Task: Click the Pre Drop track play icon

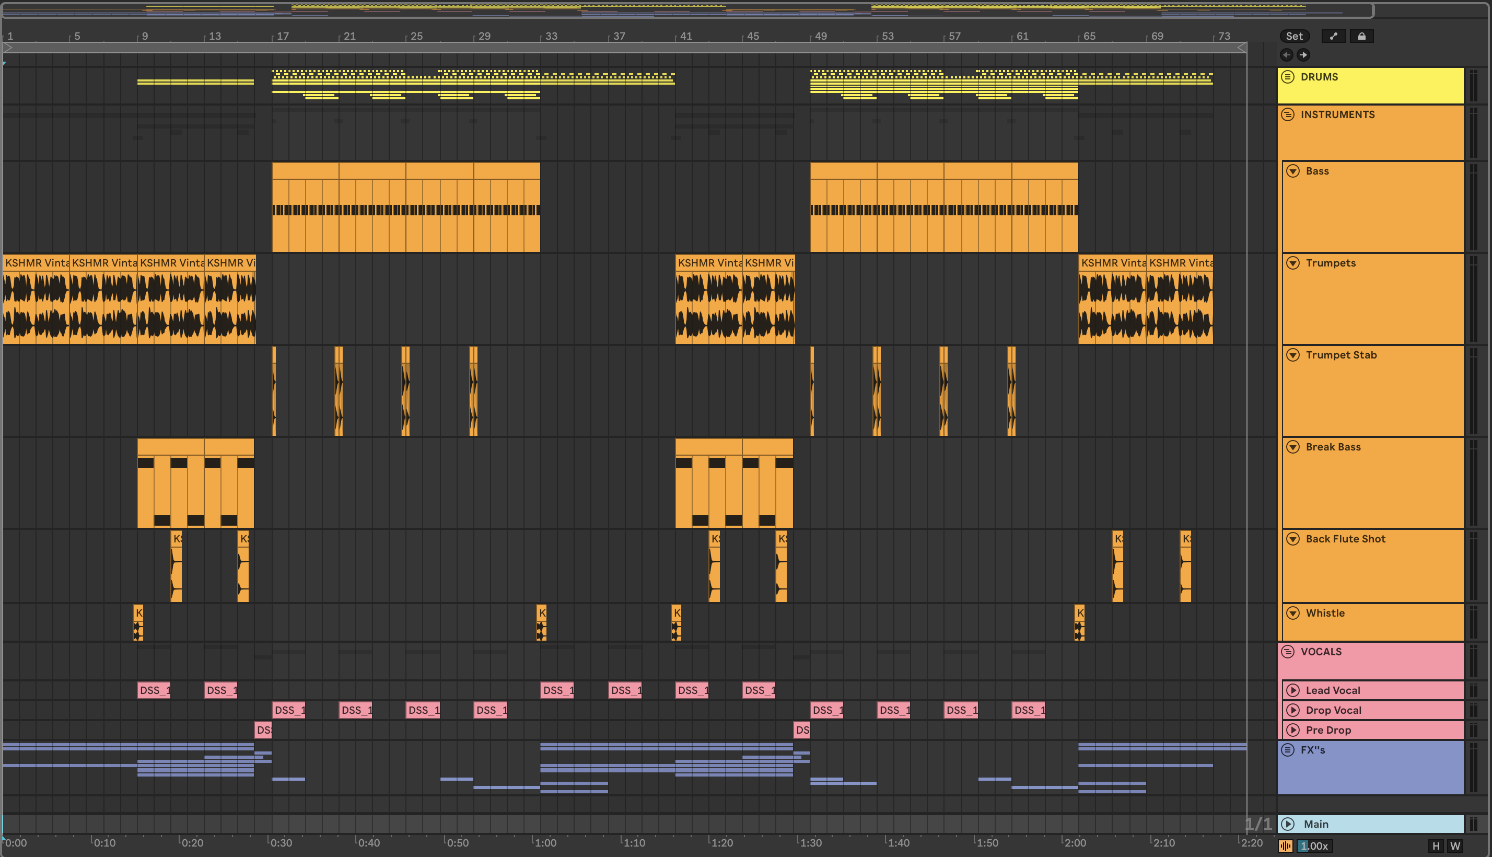Action: (x=1292, y=730)
